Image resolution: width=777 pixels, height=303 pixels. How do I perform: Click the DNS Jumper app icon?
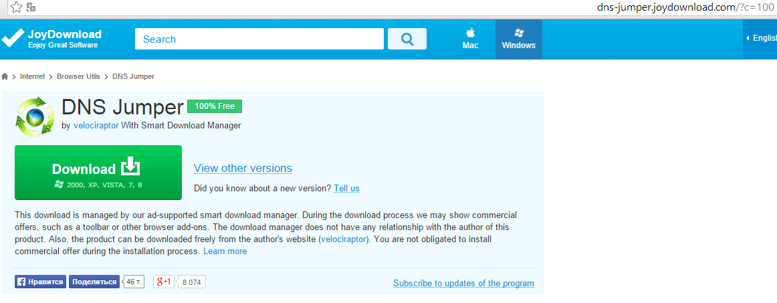(35, 117)
